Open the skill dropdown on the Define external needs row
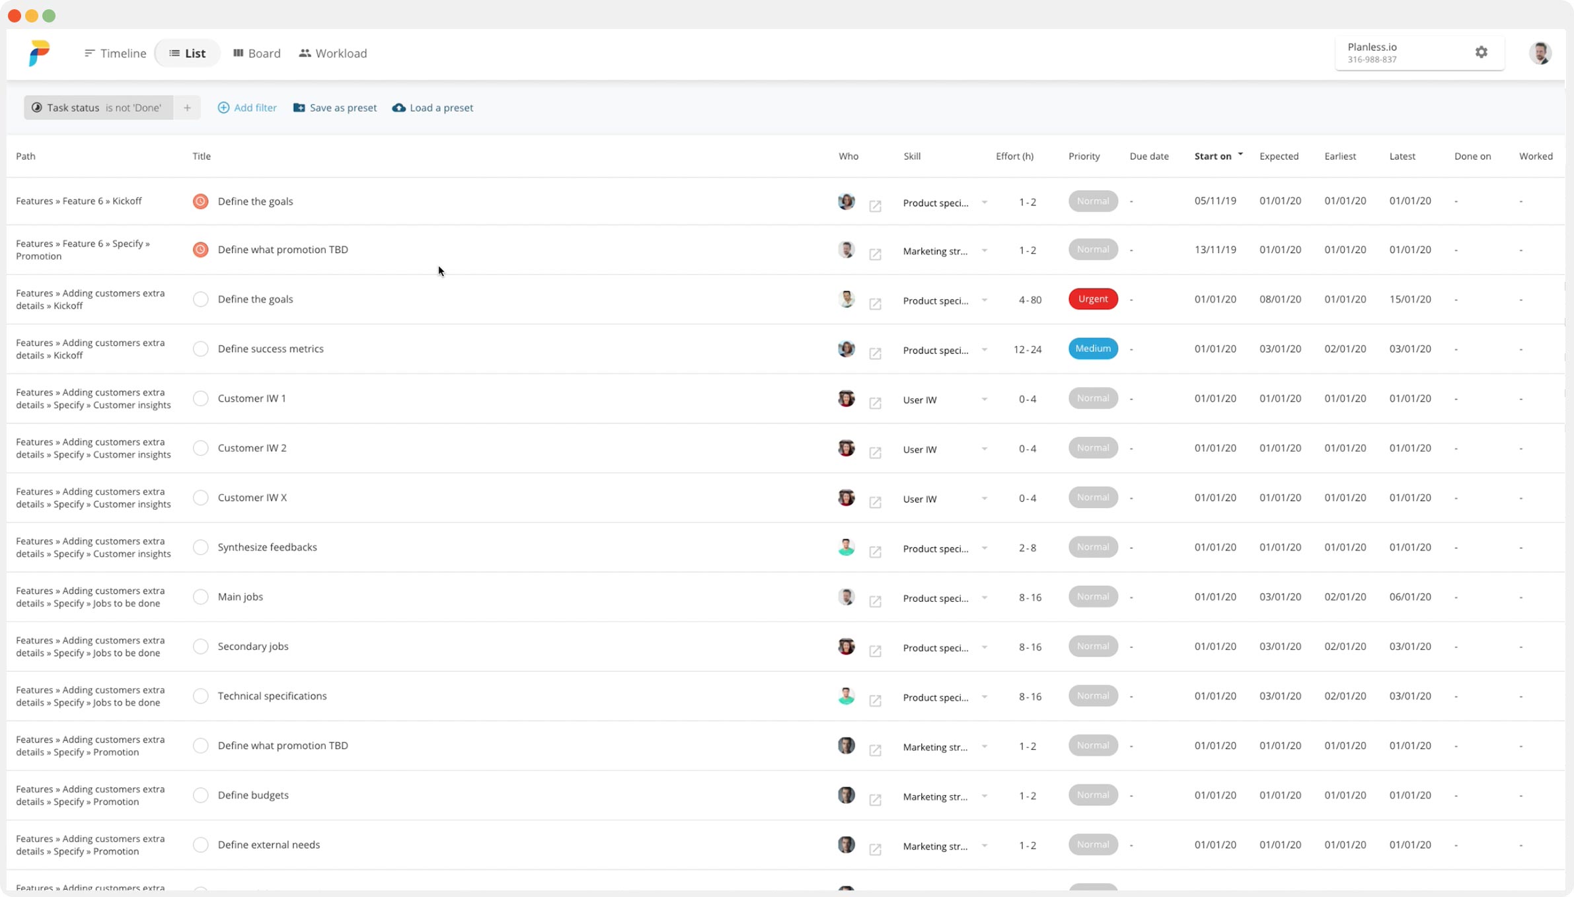1574x897 pixels. pyautogui.click(x=984, y=845)
